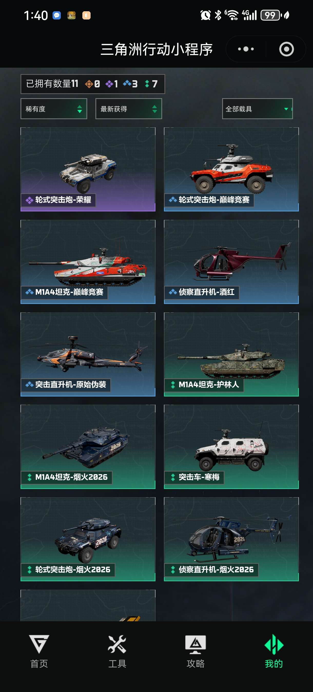Screen dimensions: 313x692
Task: Open 轮式突击炮-巅峰竞赛 skin card
Action: [x=231, y=169]
